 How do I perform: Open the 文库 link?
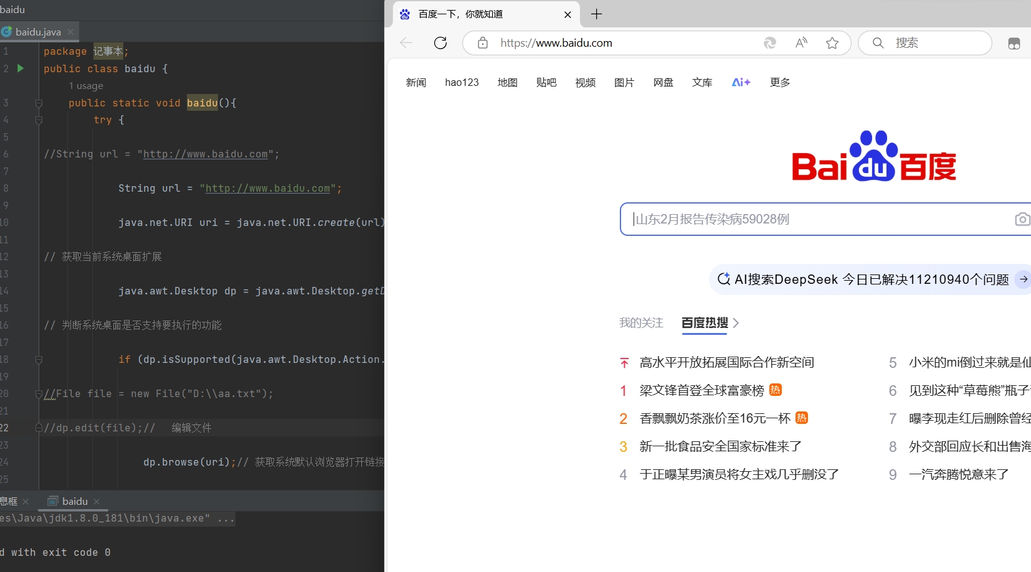(702, 82)
